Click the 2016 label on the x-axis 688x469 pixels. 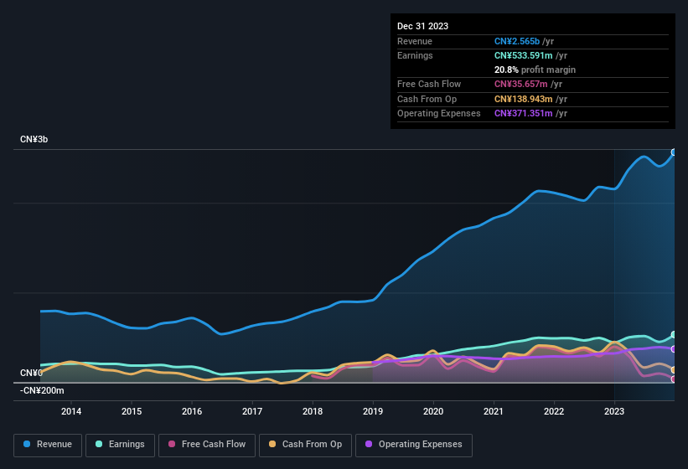tap(192, 411)
